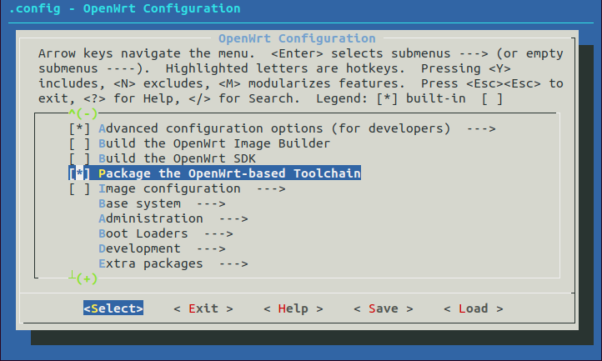Image resolution: width=602 pixels, height=361 pixels.
Task: Click the .config - OpenWrt Configuration header
Action: click(124, 8)
